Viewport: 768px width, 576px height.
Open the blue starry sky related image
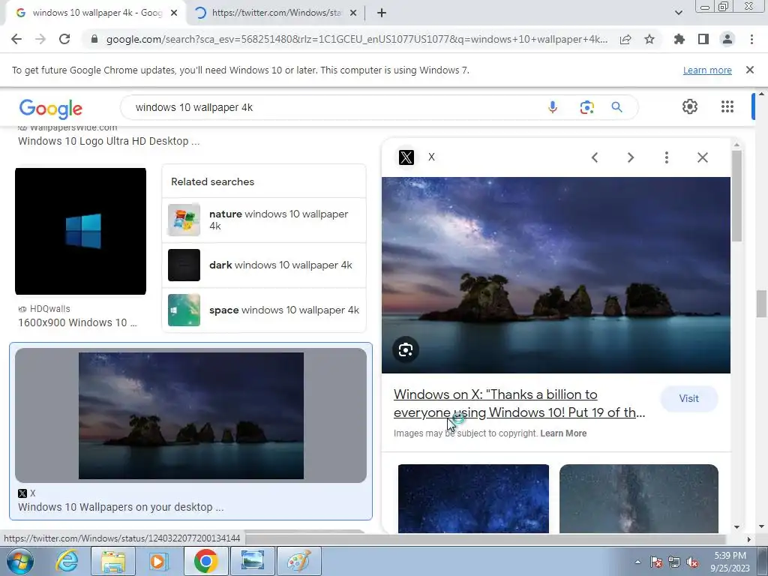tap(473, 499)
